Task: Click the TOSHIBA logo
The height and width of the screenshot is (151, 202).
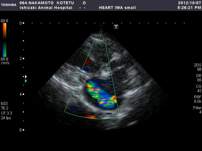Action: point(9,5)
